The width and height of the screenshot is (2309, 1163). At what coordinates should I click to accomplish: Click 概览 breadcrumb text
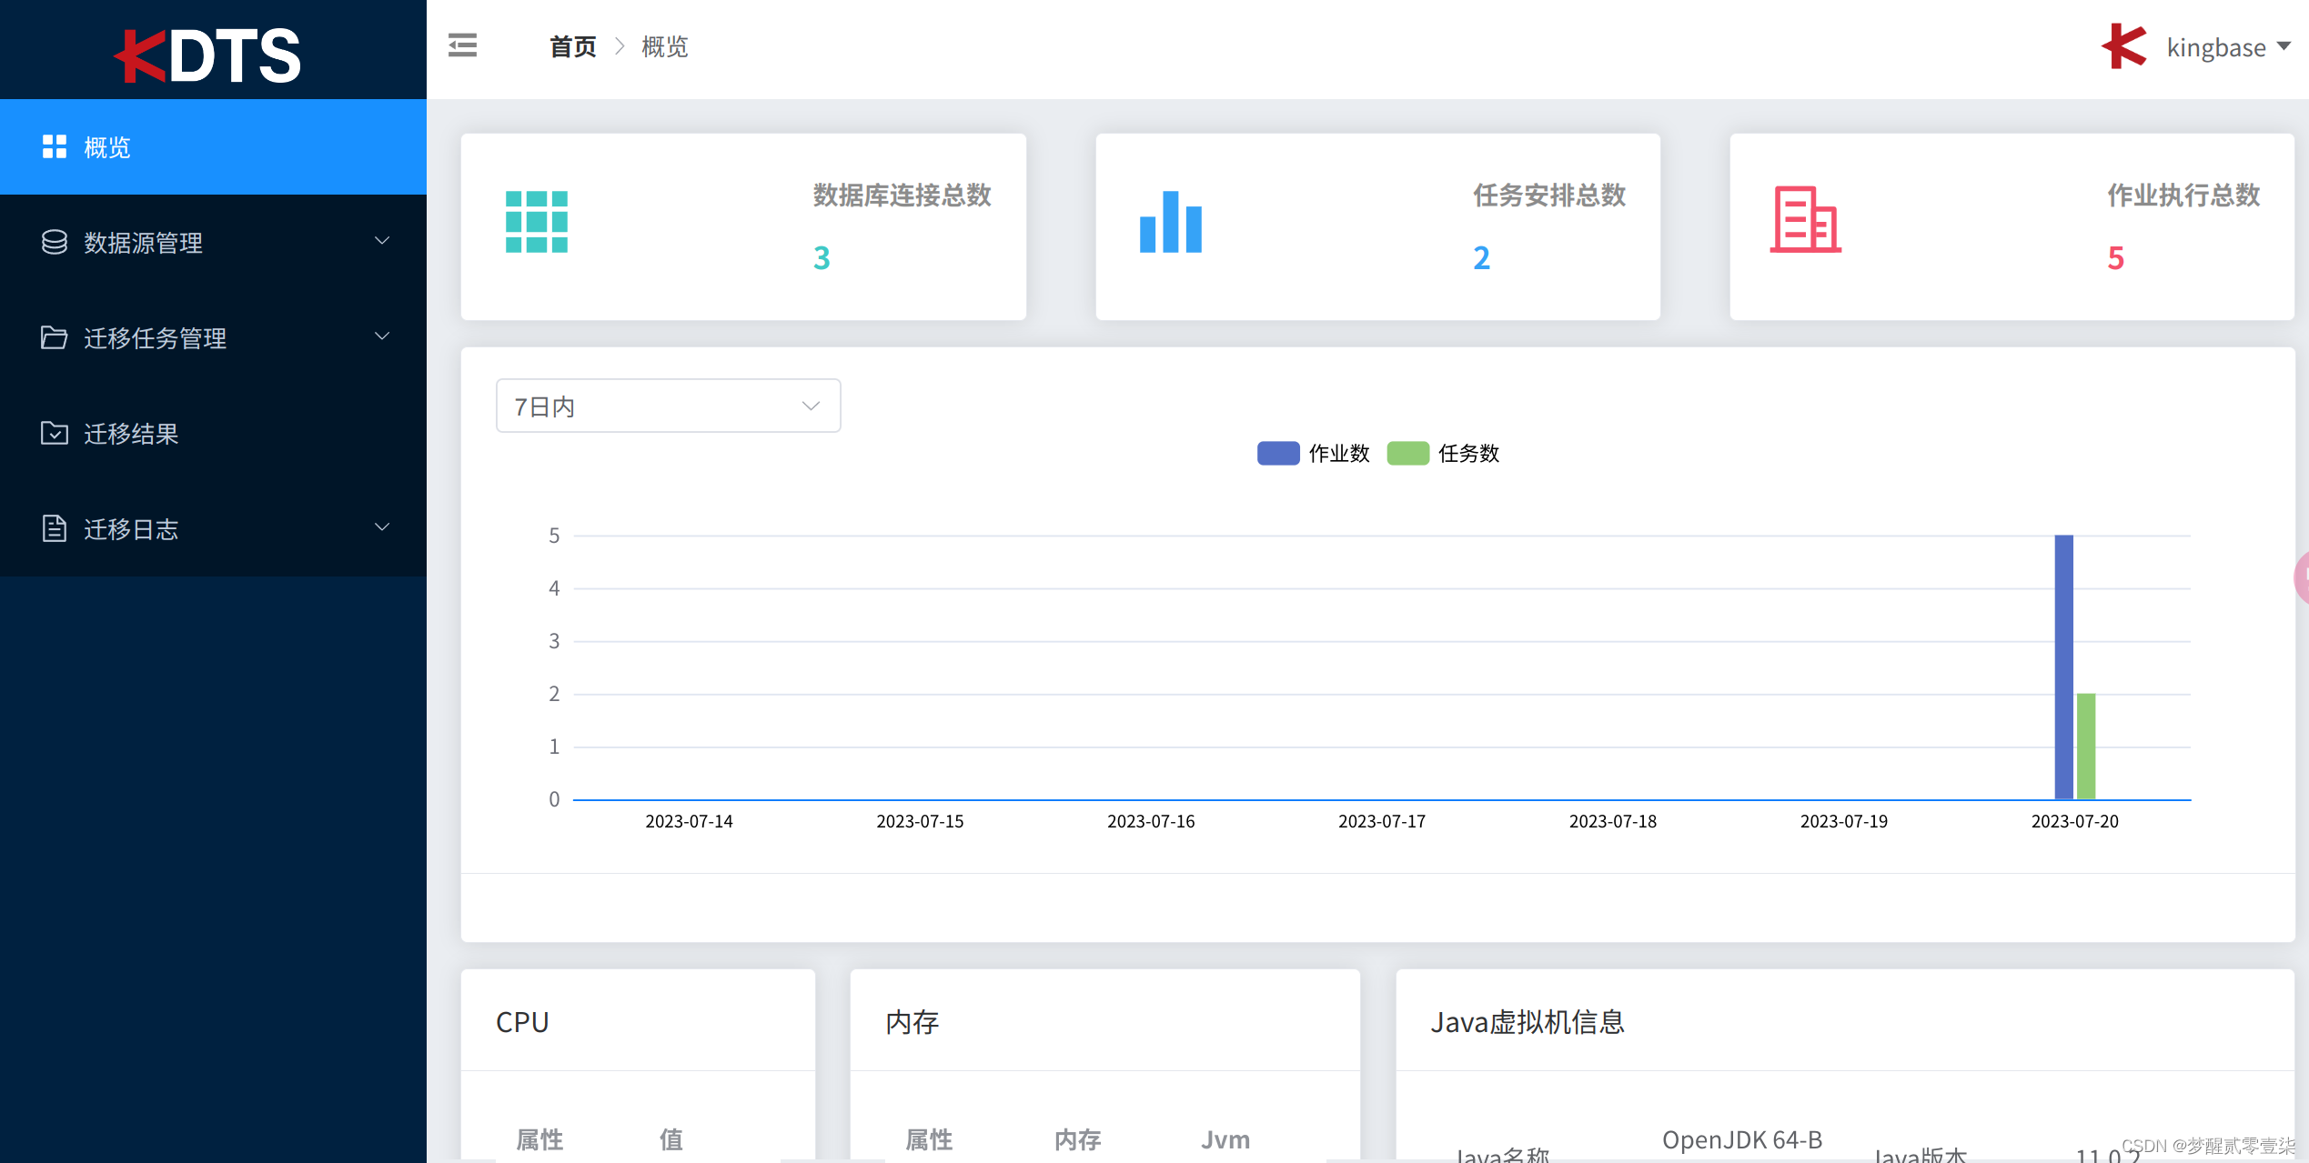[665, 46]
